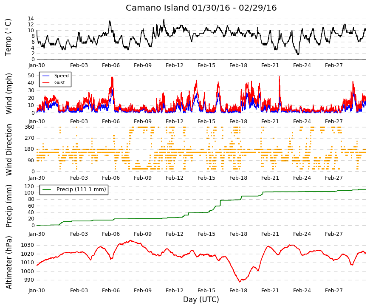Screen dimensions: 370x308
Task: Click the 360 tick on wind direction axis
Action: pyautogui.click(x=30, y=127)
